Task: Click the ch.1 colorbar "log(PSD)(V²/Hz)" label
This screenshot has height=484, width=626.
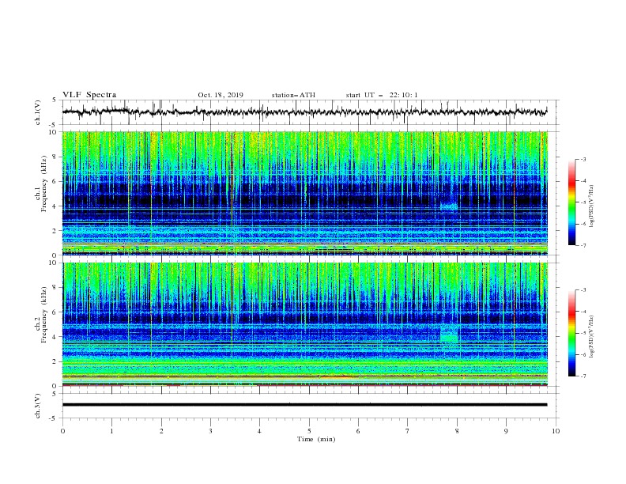Action: [x=592, y=206]
